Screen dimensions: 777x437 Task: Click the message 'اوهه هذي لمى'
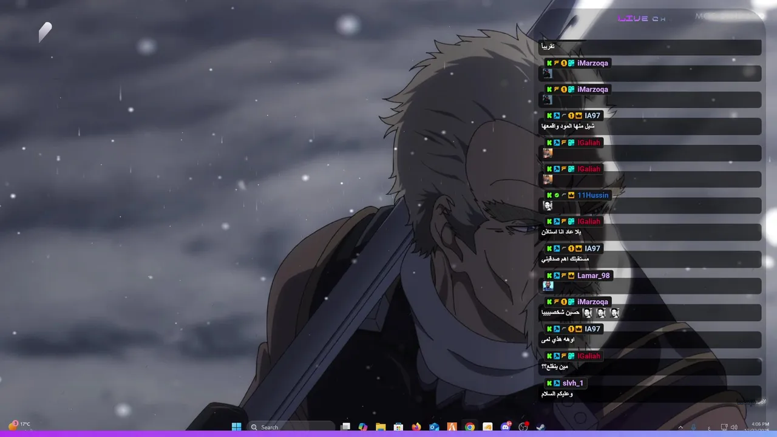click(x=558, y=340)
